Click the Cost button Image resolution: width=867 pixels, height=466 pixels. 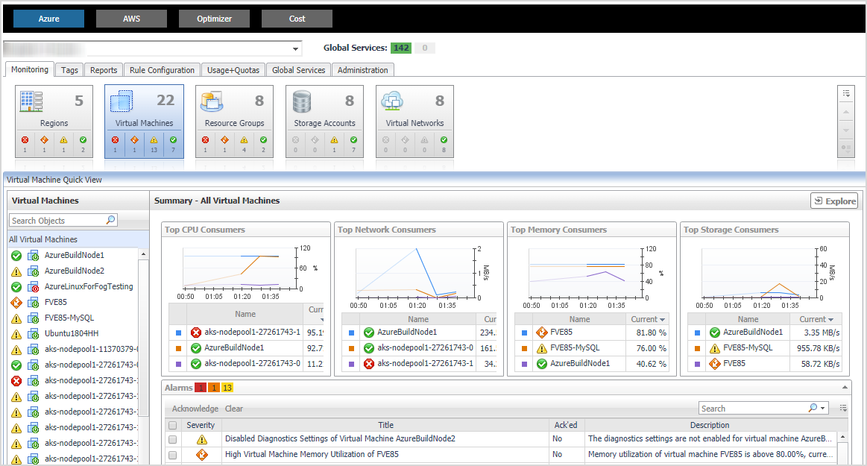tap(297, 18)
